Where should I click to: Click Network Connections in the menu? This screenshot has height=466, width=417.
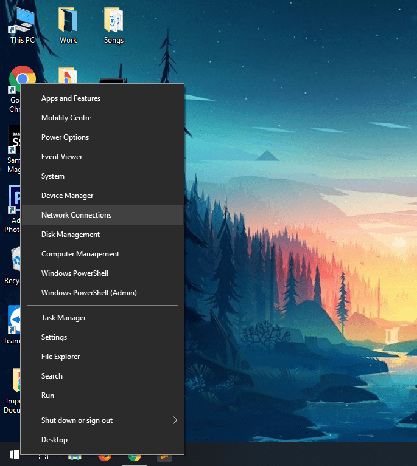click(x=102, y=215)
